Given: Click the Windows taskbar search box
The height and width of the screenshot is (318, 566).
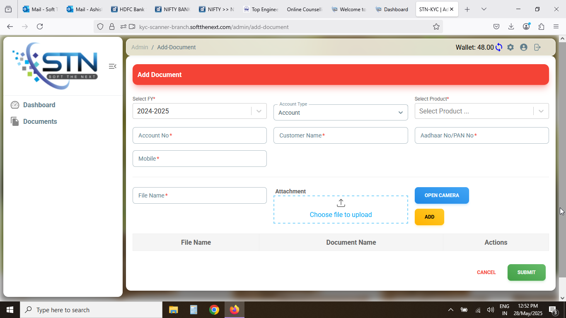Looking at the screenshot, I should tap(91, 310).
